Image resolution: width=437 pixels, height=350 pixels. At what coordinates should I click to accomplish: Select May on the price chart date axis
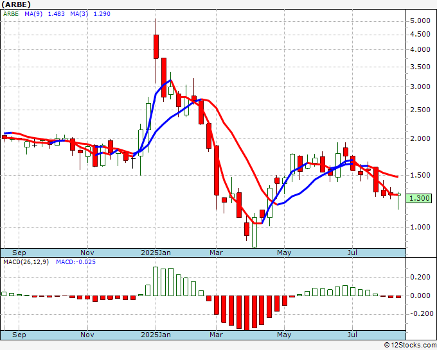284,253
